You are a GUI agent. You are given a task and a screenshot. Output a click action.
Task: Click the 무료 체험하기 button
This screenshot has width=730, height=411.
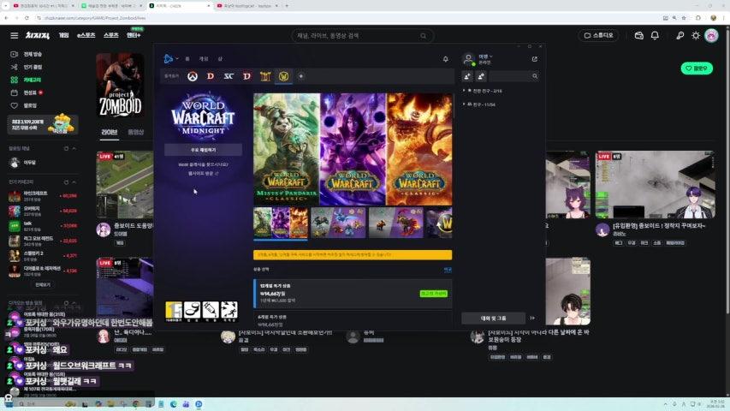[x=203, y=150]
